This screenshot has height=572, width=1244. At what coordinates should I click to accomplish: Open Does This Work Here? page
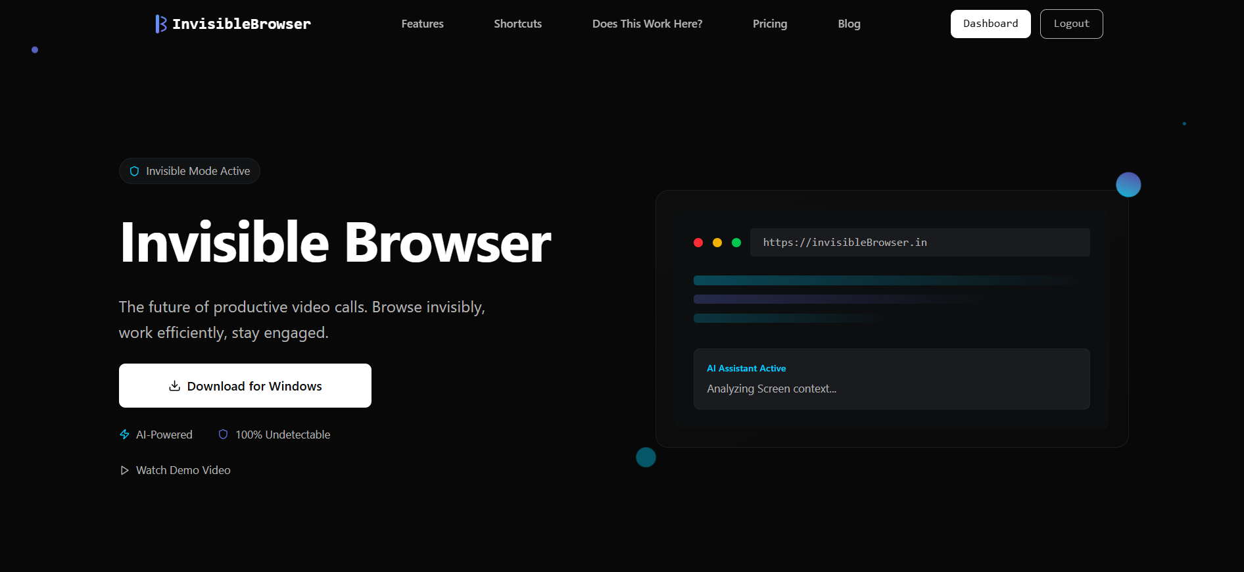(647, 24)
